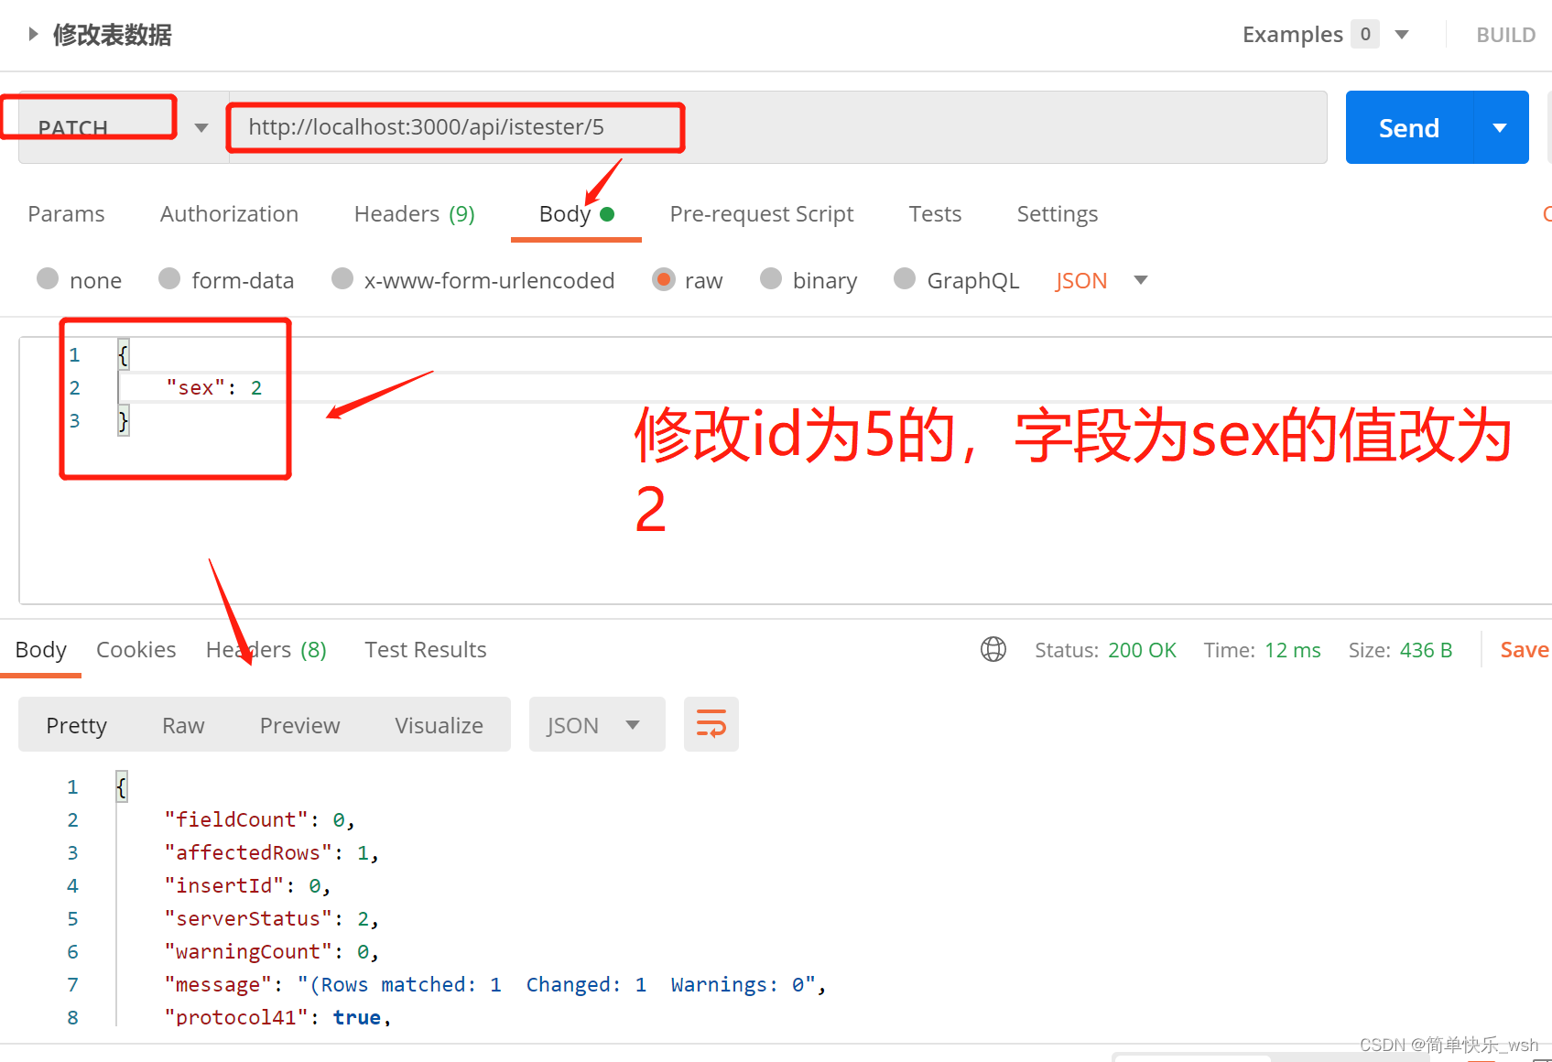The height and width of the screenshot is (1062, 1552).
Task: Switch response view to Raw
Action: pyautogui.click(x=183, y=725)
